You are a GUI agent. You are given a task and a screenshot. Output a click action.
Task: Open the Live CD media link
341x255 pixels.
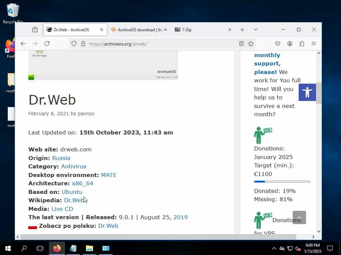(62, 209)
